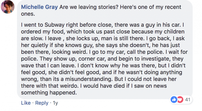Open the 1y timestamp link
Viewport: 202px width, 111px height.
coord(55,103)
